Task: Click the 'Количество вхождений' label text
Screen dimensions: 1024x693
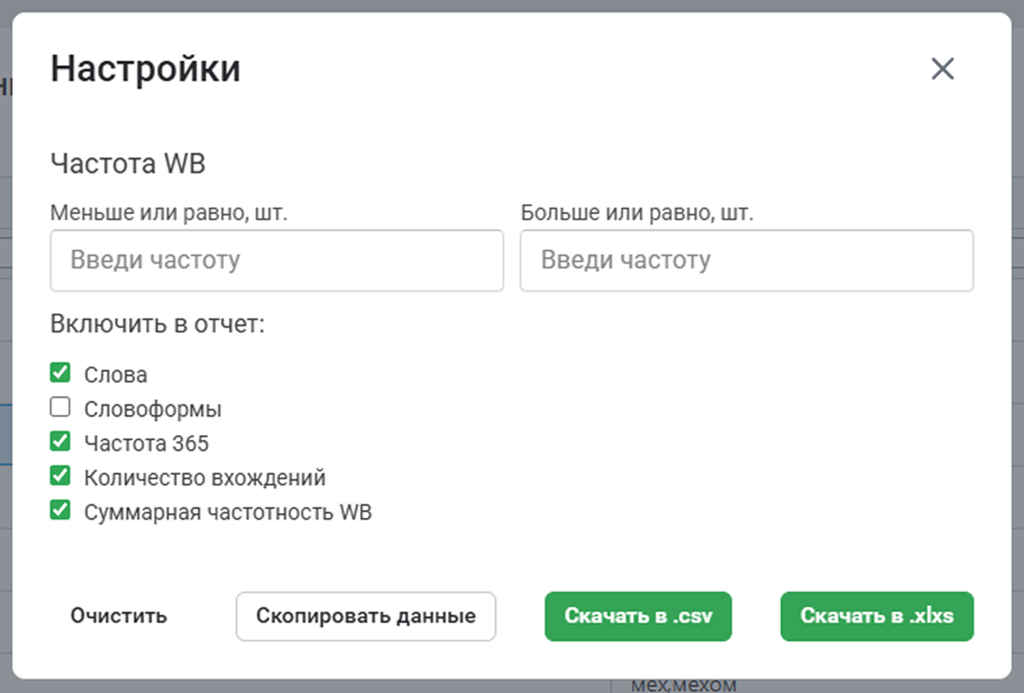Action: coord(205,478)
